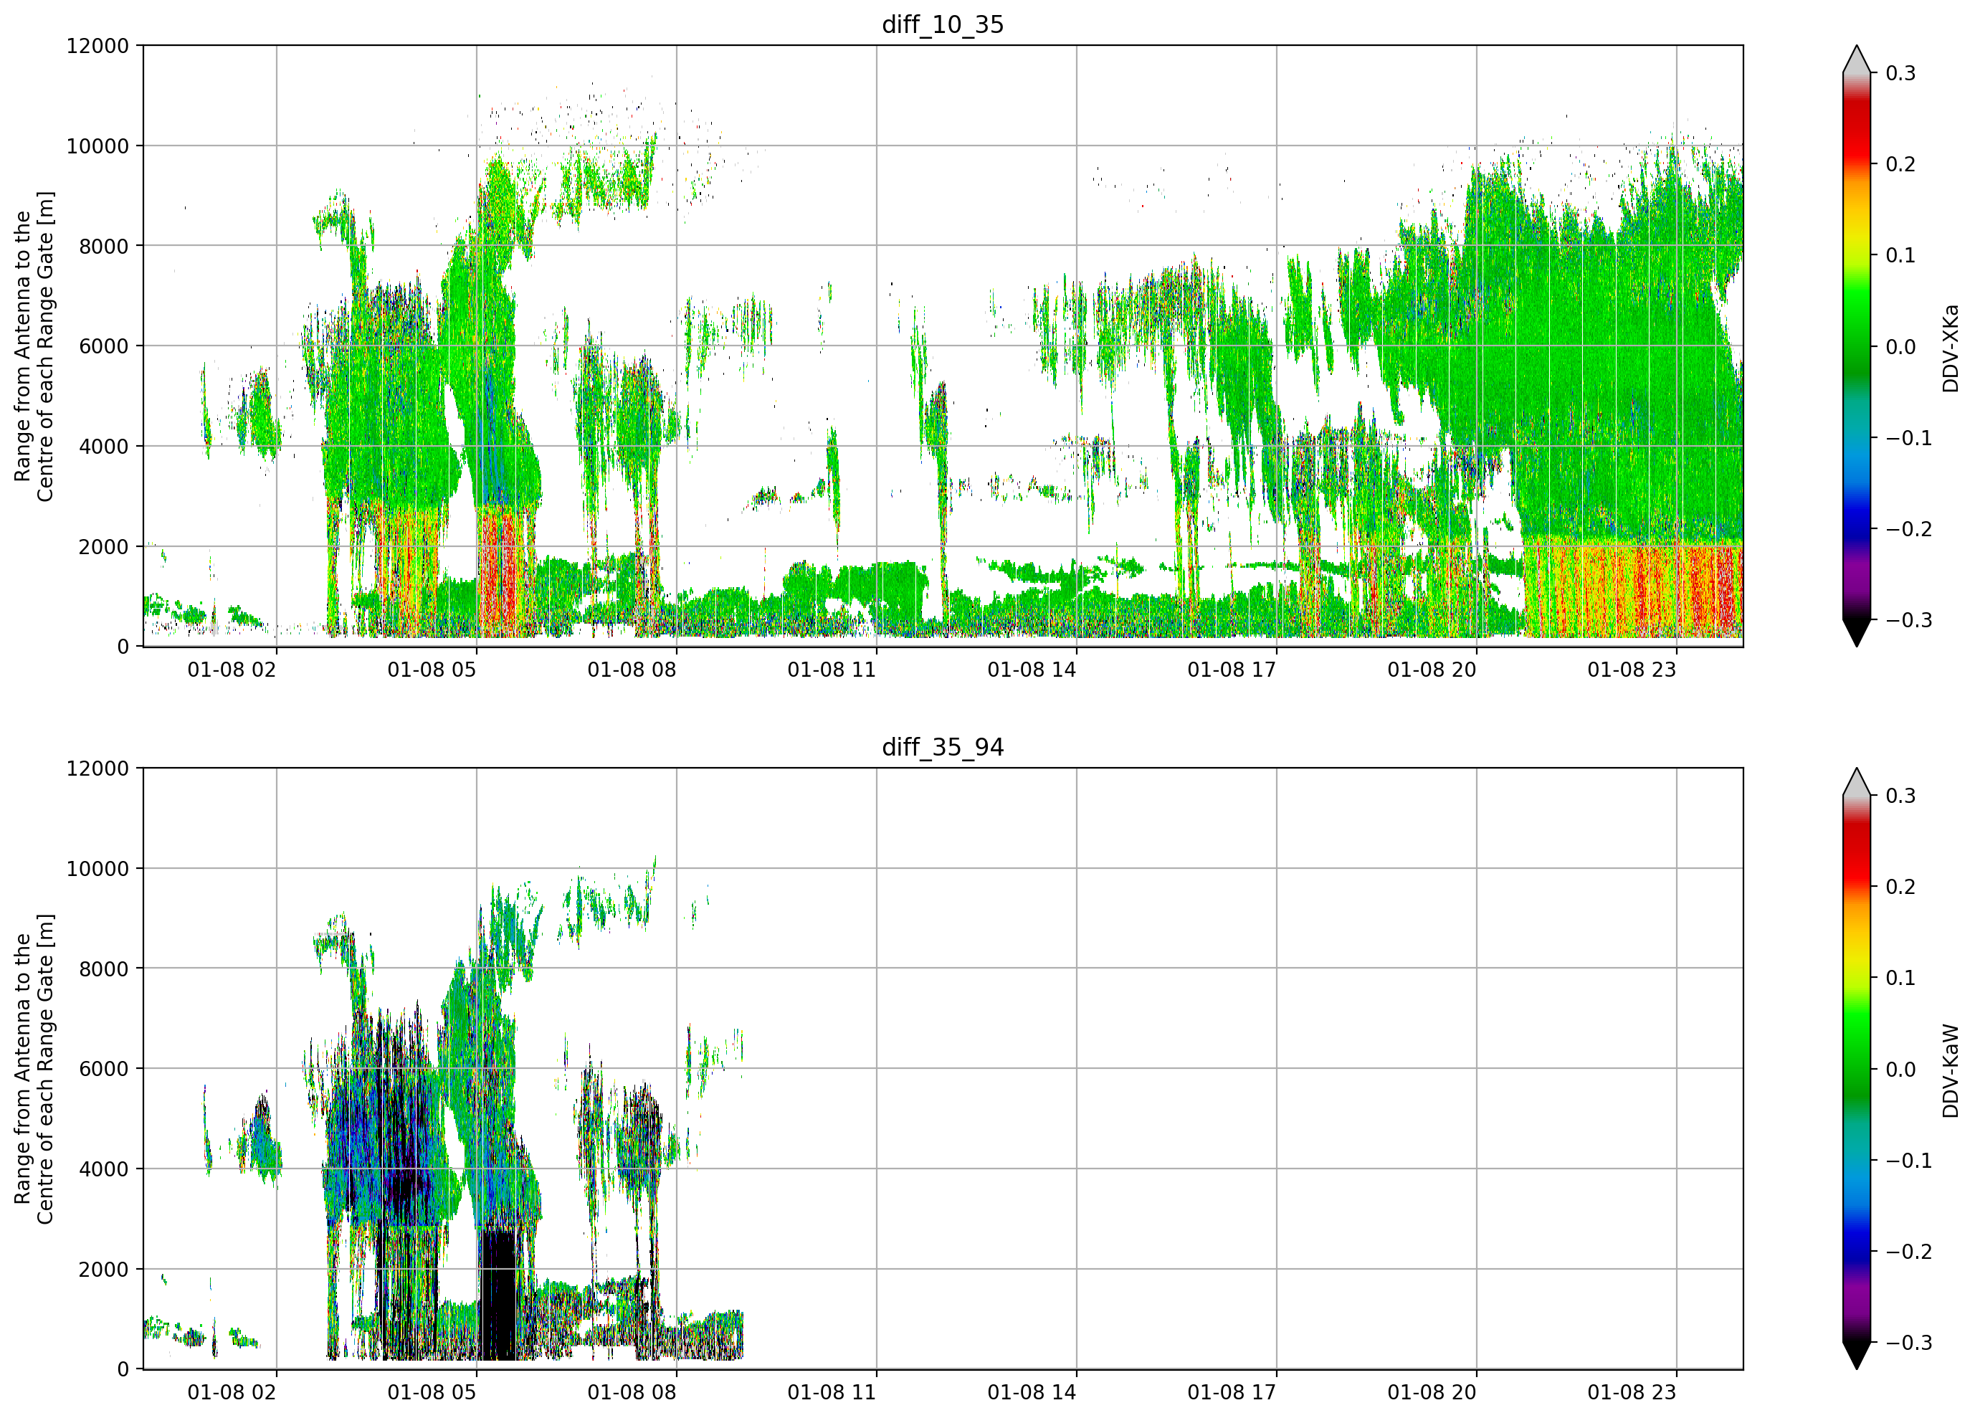
Task: Click the −0.1 tick on DDV-XKa colorbar
Action: [x=1908, y=438]
